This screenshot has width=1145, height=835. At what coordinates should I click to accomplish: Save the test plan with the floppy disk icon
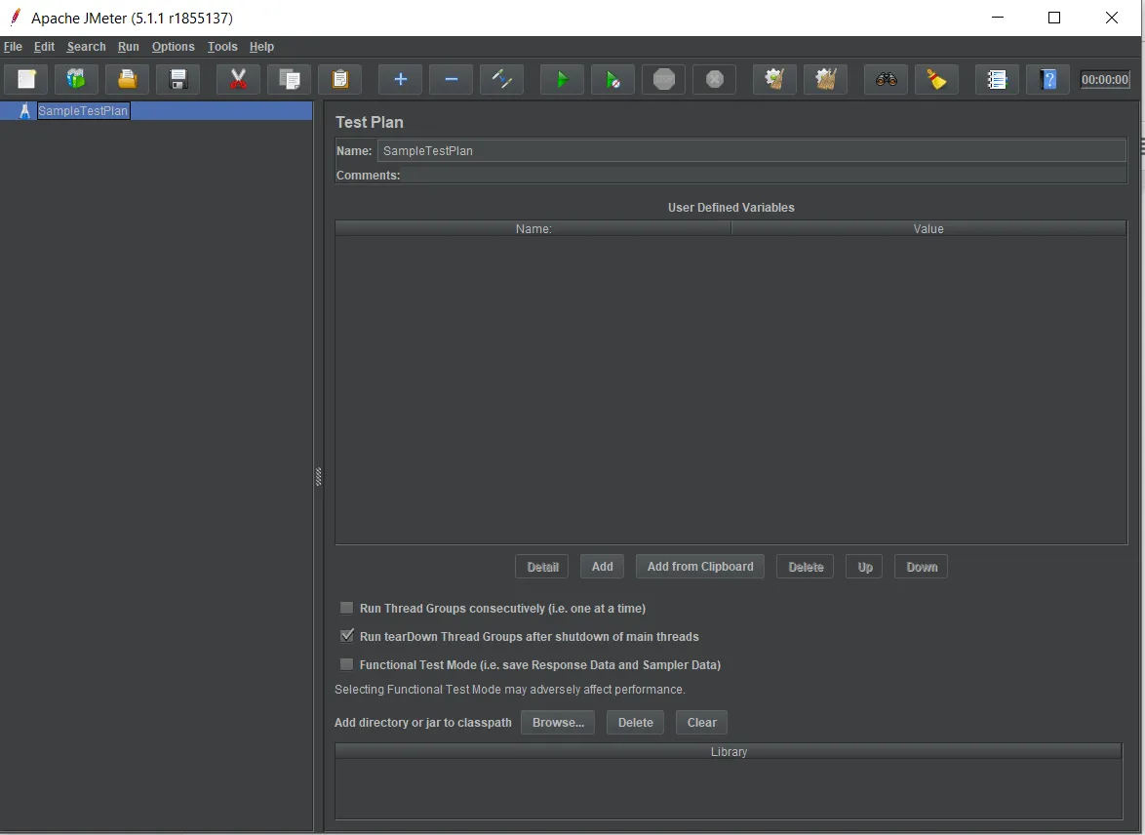coord(178,80)
